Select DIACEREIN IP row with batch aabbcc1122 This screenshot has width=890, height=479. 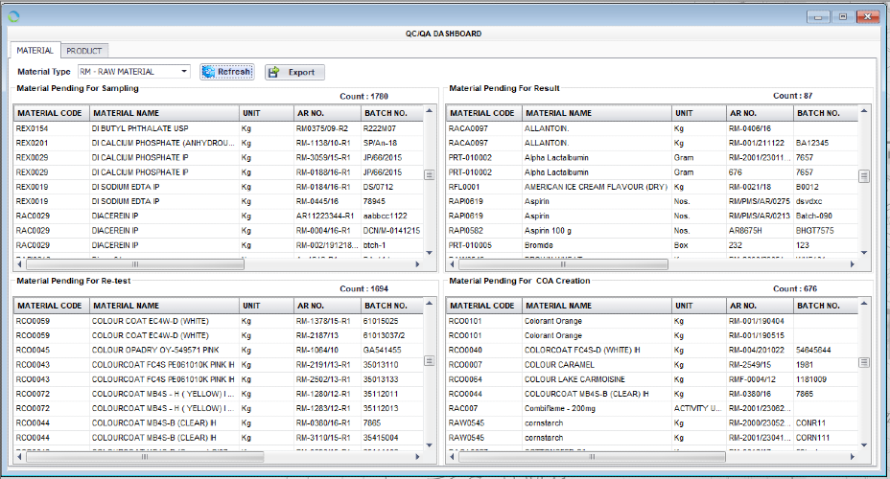point(219,216)
